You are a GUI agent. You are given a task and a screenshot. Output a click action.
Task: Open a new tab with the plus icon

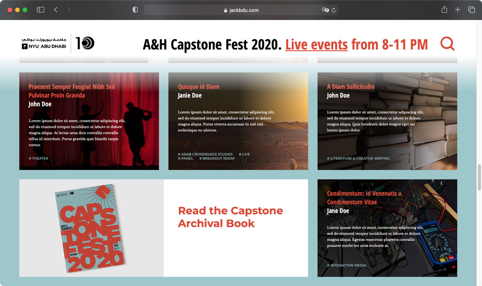pyautogui.click(x=457, y=9)
